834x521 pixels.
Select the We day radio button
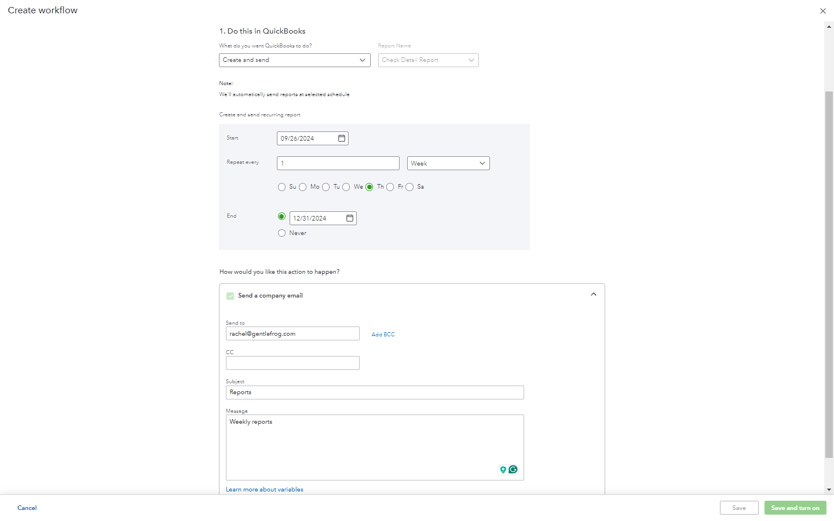click(x=346, y=187)
